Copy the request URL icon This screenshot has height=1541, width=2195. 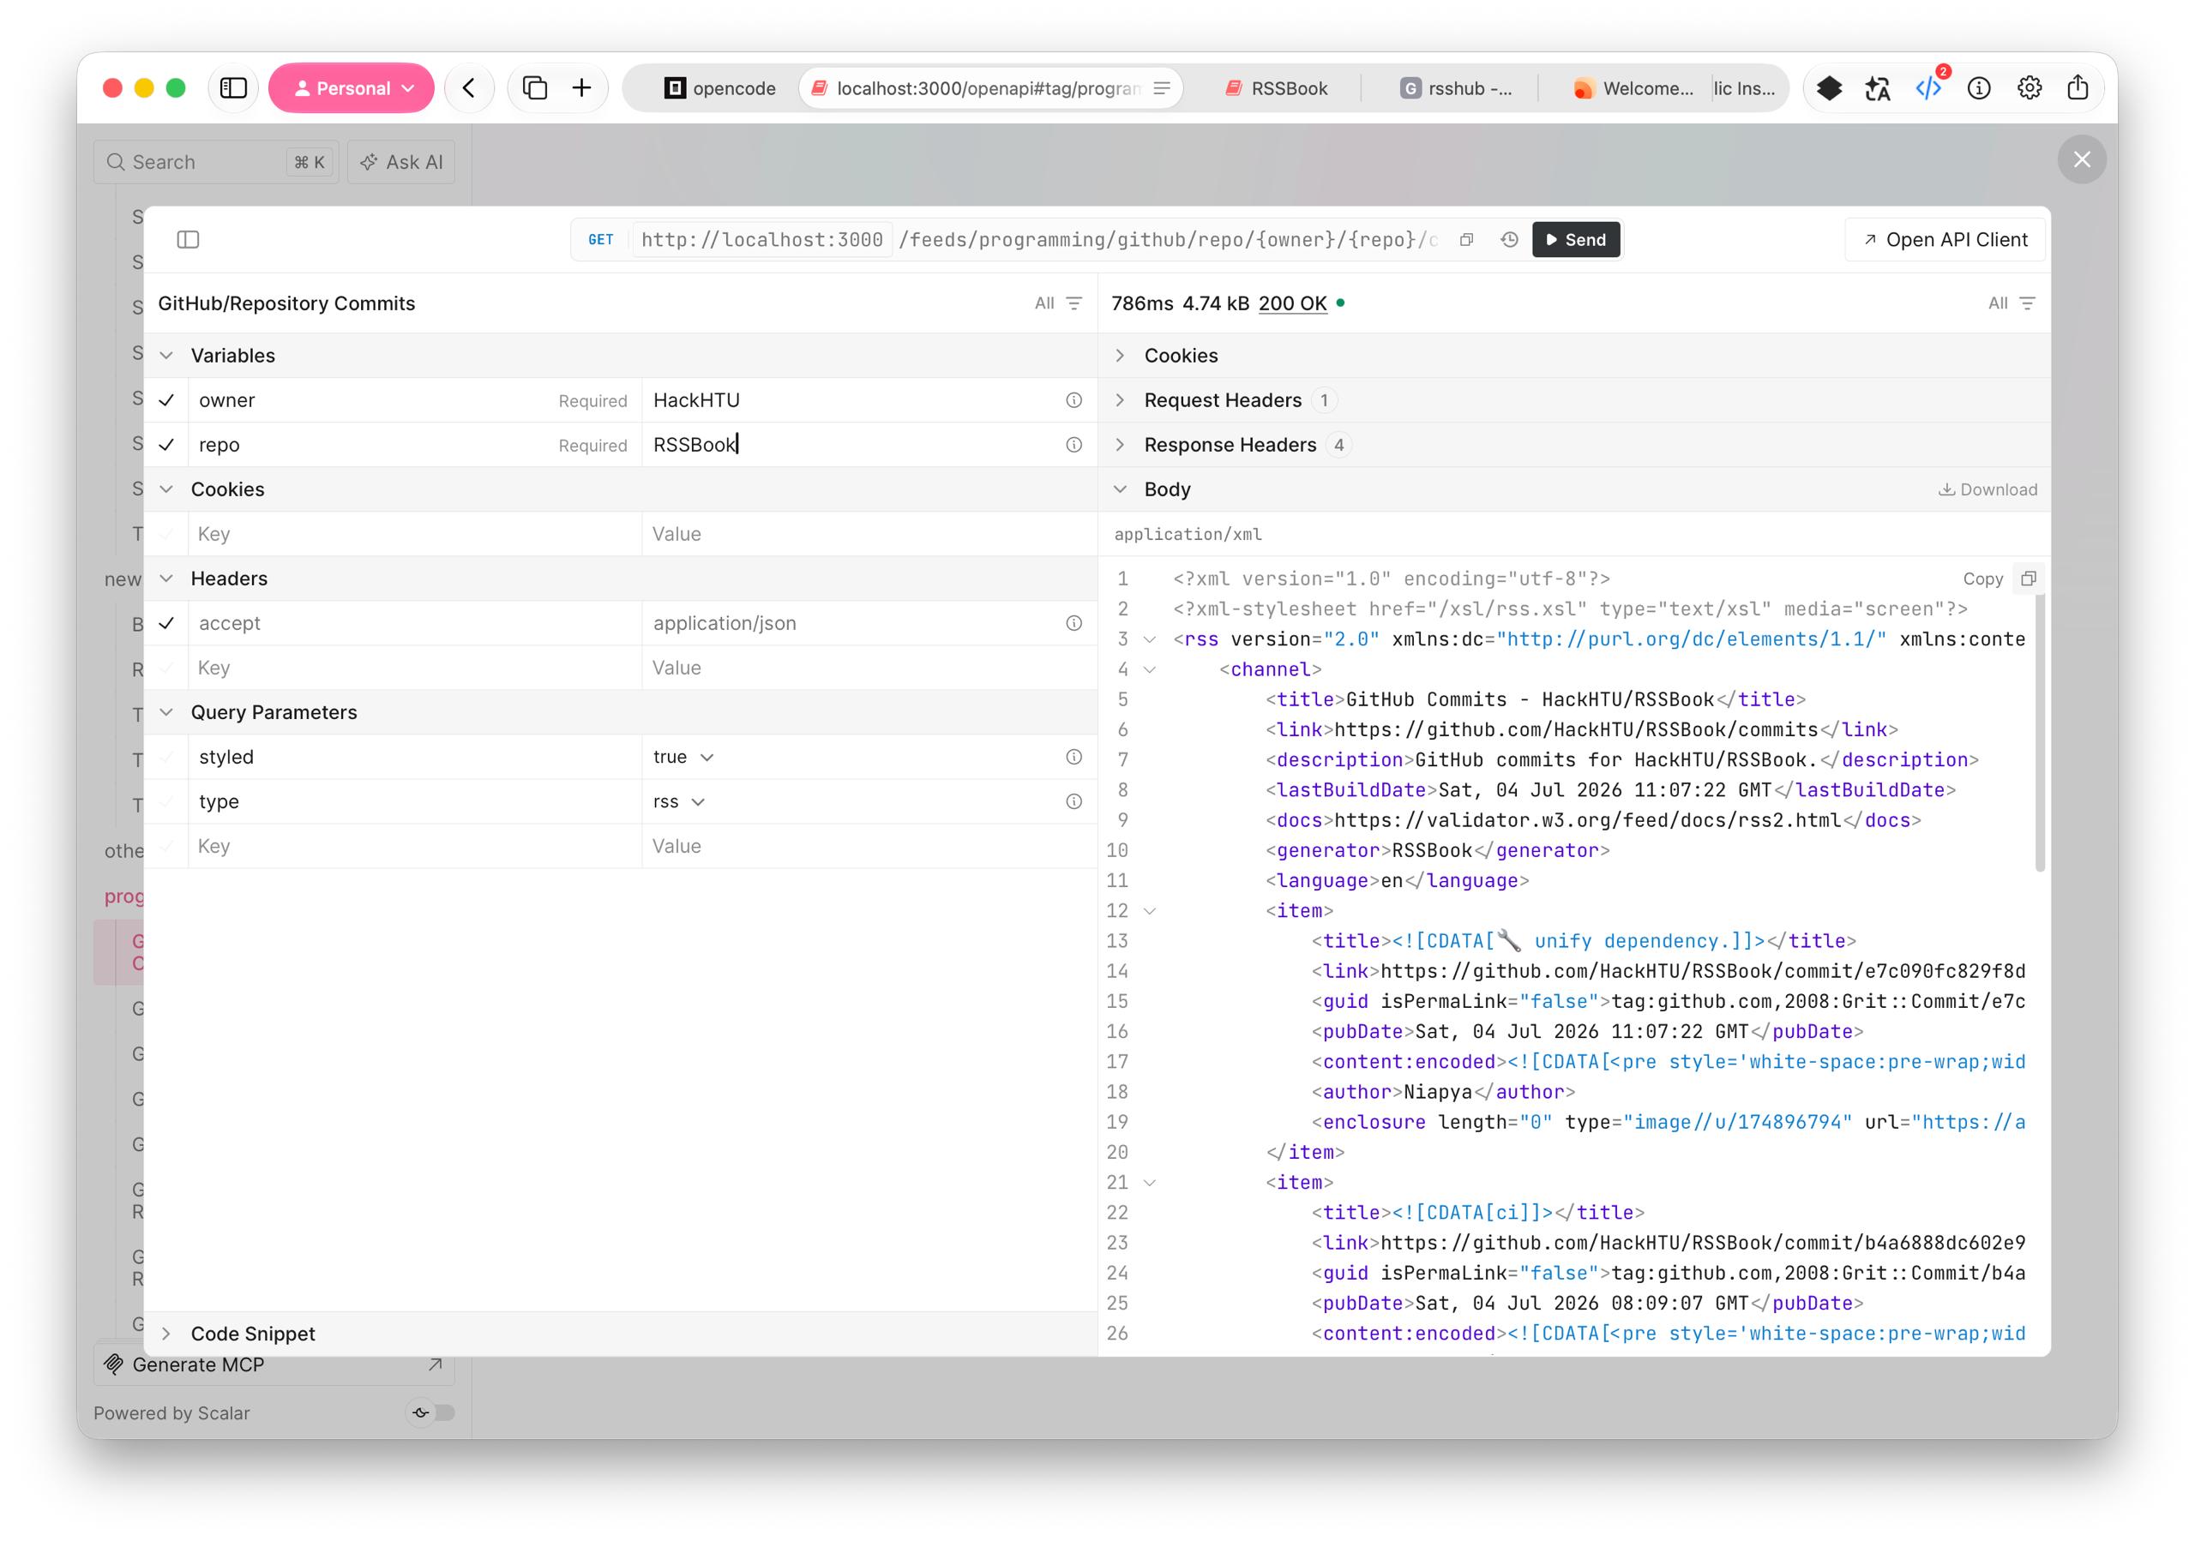point(1466,240)
